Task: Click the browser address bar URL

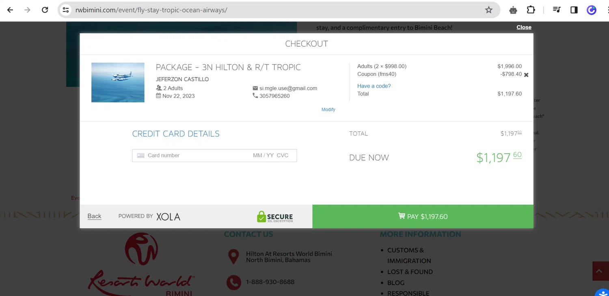Action: click(x=151, y=10)
